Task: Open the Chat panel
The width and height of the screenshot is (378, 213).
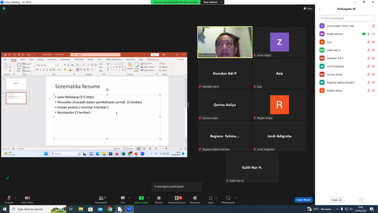Action: pyautogui.click(x=123, y=199)
